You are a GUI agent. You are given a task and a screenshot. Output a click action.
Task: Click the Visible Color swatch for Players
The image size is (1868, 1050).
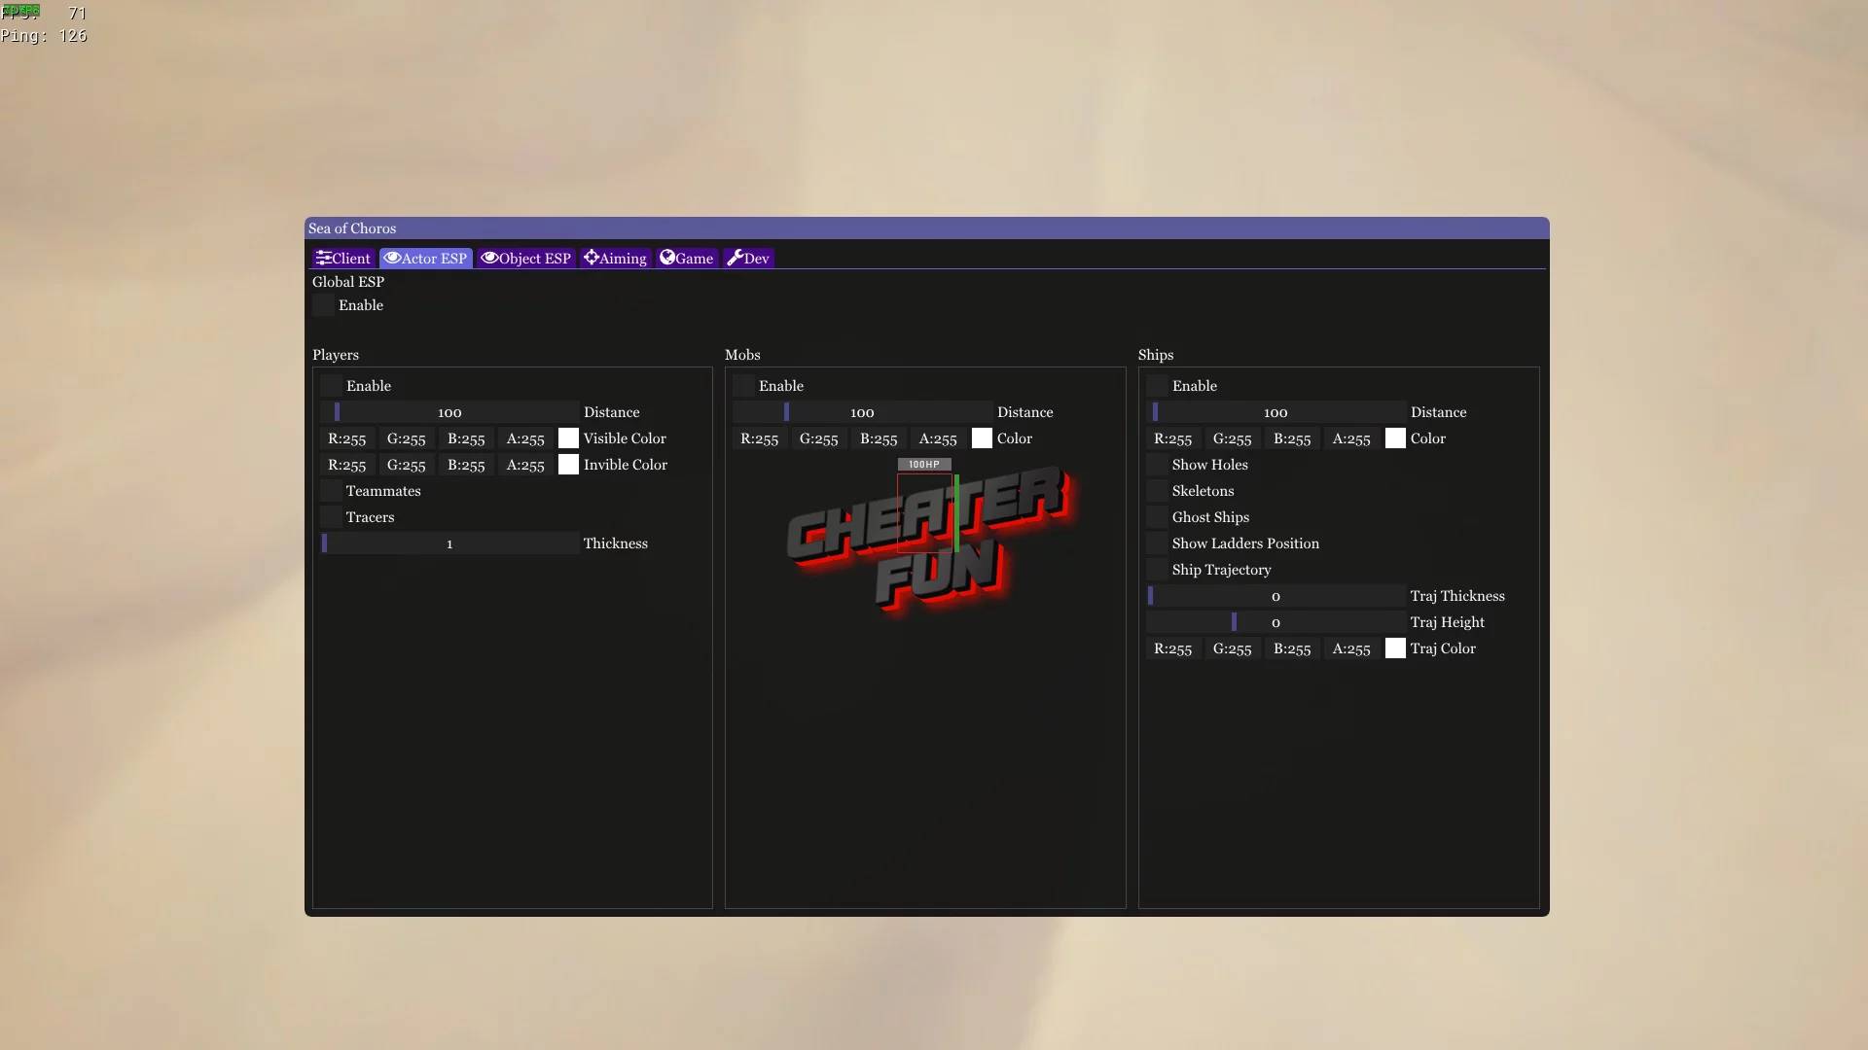(x=566, y=438)
